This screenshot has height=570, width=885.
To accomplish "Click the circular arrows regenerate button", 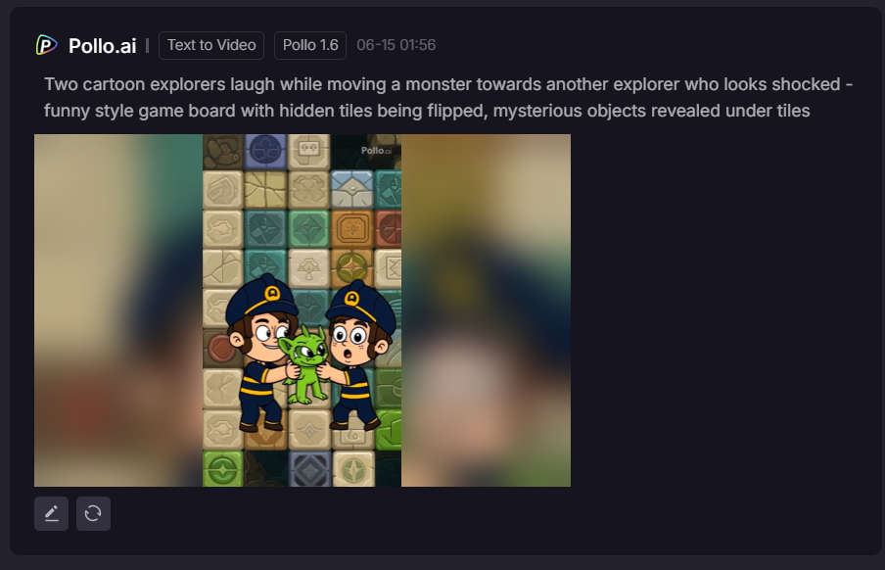I will [93, 513].
